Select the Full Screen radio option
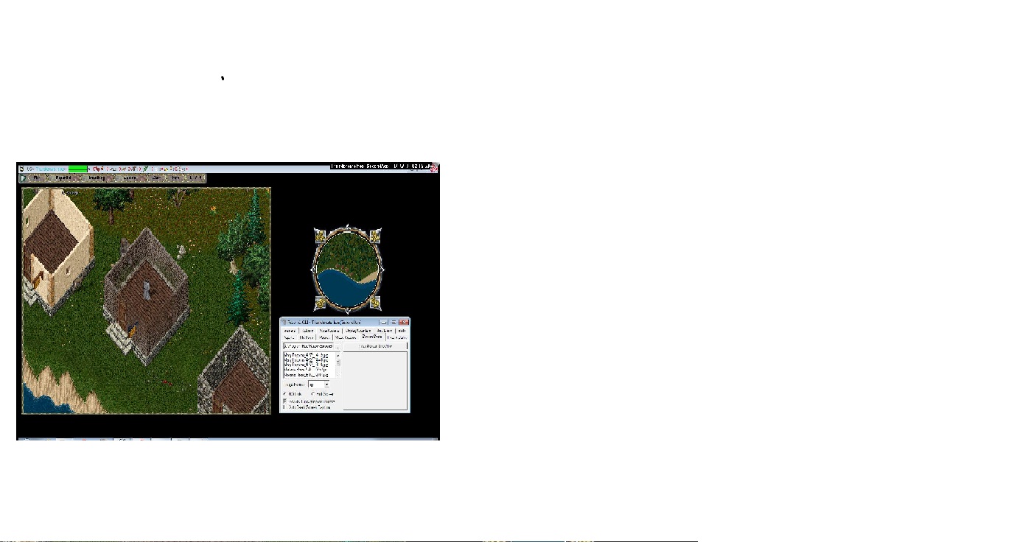This screenshot has width=1014, height=548. click(312, 394)
